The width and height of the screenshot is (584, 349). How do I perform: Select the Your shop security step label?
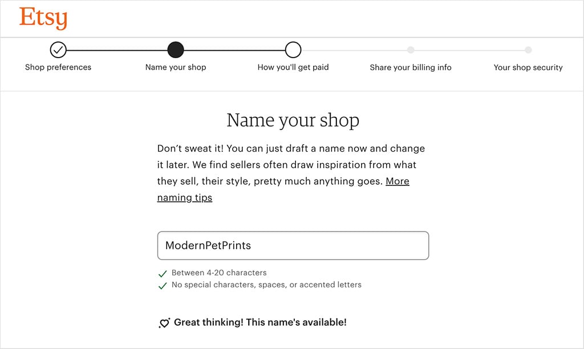(528, 67)
